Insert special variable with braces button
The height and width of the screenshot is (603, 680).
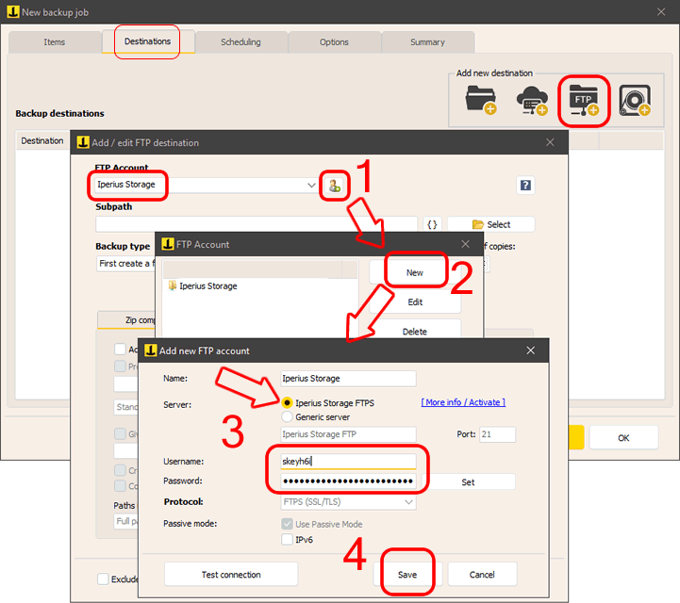point(432,224)
